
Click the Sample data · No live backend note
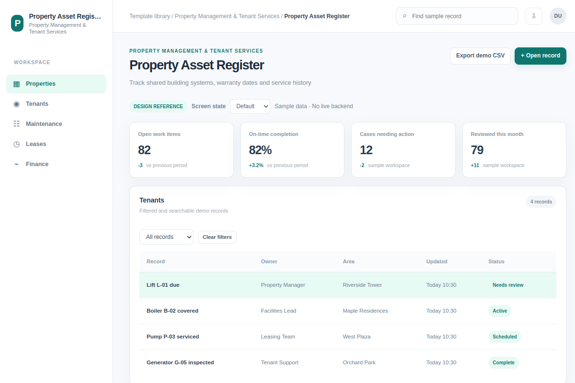(x=314, y=106)
